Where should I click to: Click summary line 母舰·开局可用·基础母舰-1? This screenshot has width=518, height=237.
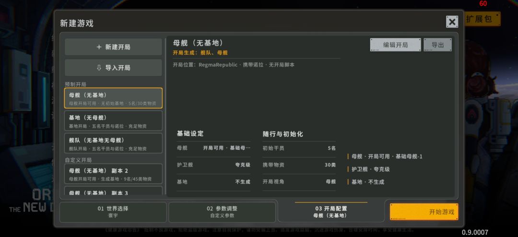385,156
